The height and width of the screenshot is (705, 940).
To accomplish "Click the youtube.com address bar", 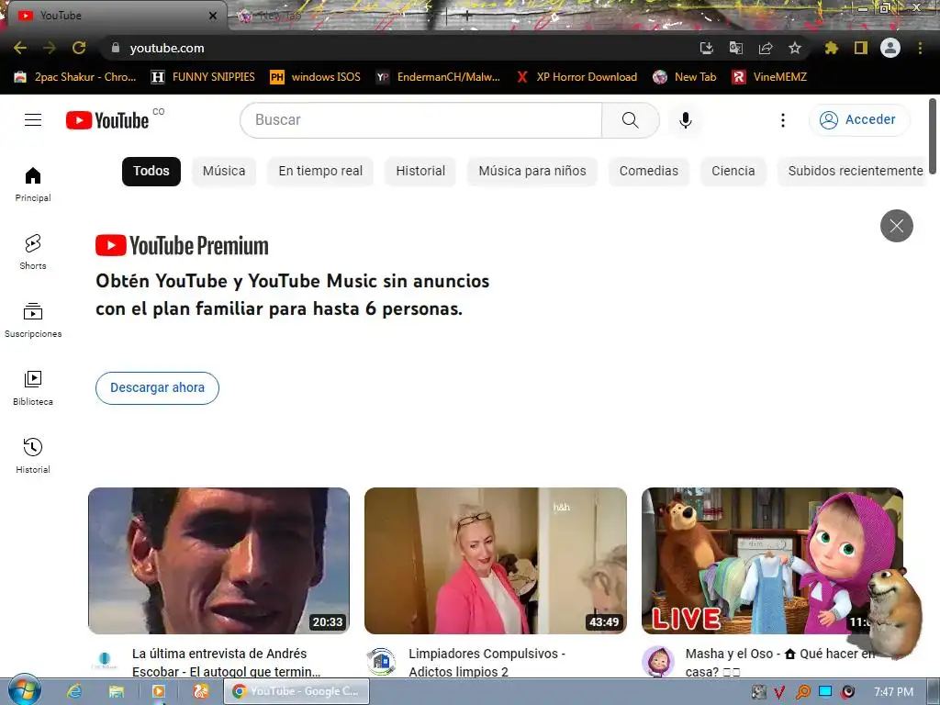I will [396, 48].
